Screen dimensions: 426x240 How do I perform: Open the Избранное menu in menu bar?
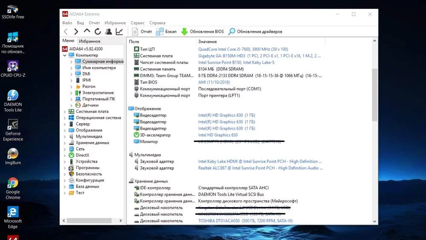pyautogui.click(x=115, y=23)
